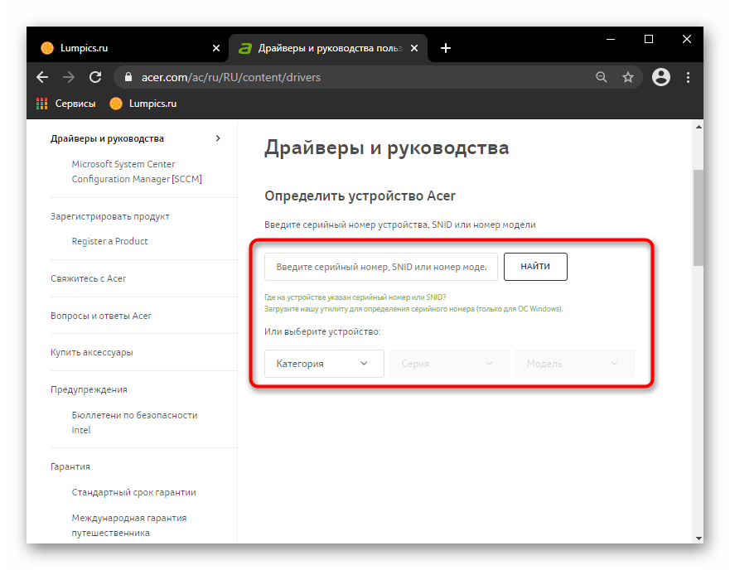Click the Драйверы и руководства sidebar heading
Viewport: 730px width, 570px height.
click(107, 138)
